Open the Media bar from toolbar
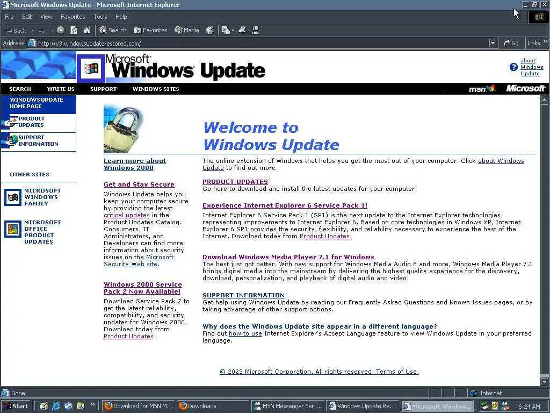 coord(187,30)
